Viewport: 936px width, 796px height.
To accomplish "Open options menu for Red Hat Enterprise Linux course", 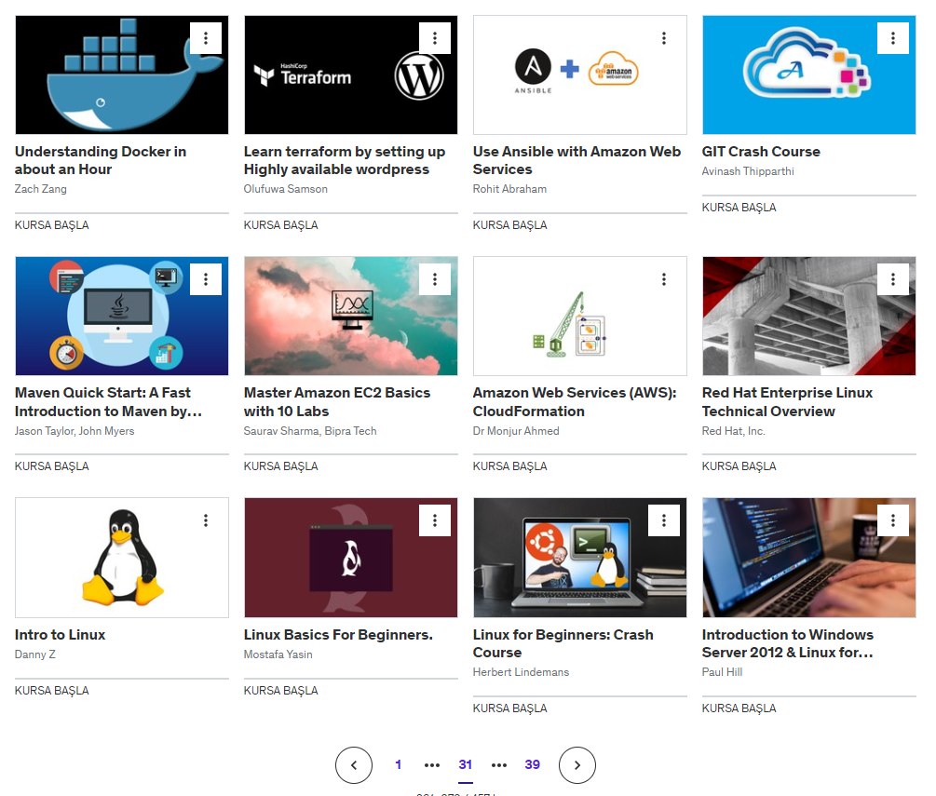I will (893, 279).
